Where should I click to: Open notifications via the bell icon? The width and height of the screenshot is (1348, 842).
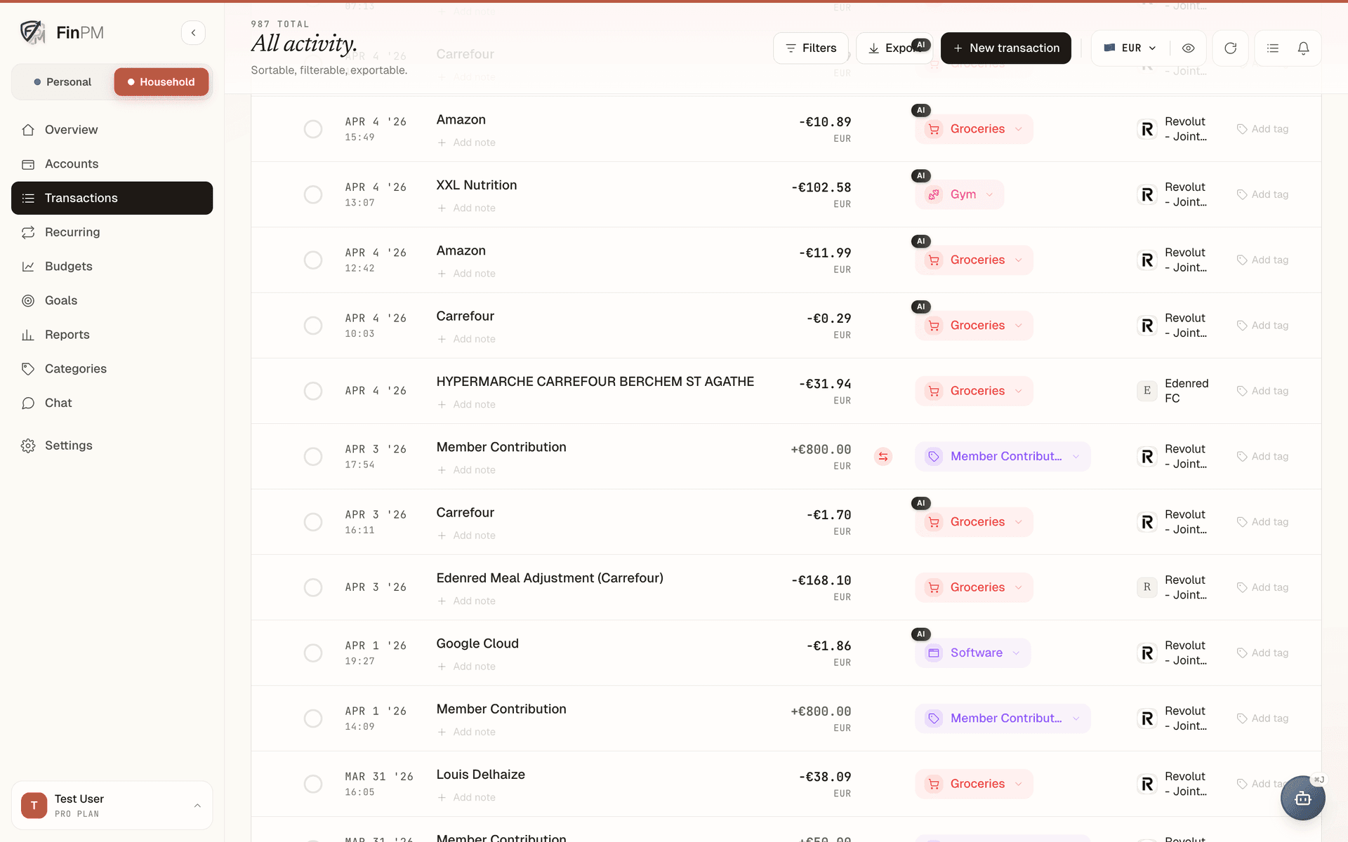(1303, 48)
